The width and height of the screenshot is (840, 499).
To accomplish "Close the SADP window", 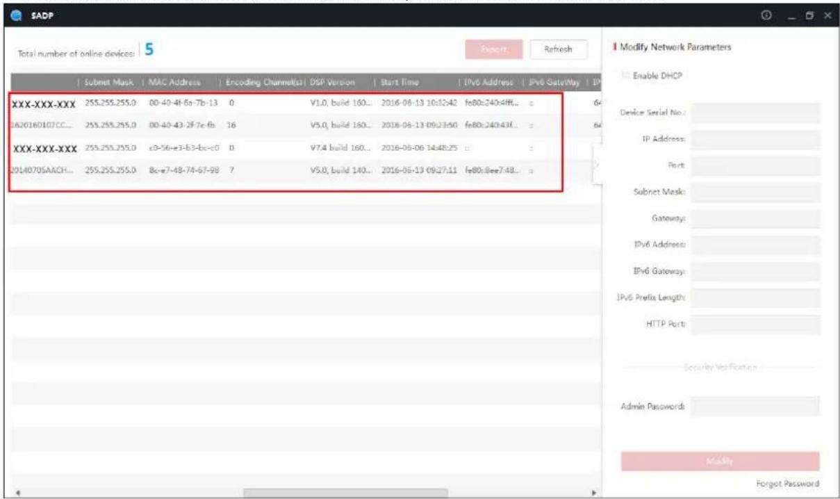I will (827, 15).
